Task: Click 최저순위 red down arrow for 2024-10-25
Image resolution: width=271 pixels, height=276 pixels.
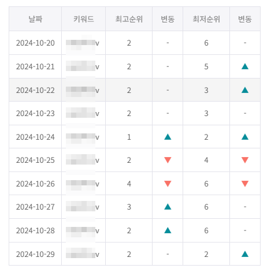Action: (x=245, y=160)
